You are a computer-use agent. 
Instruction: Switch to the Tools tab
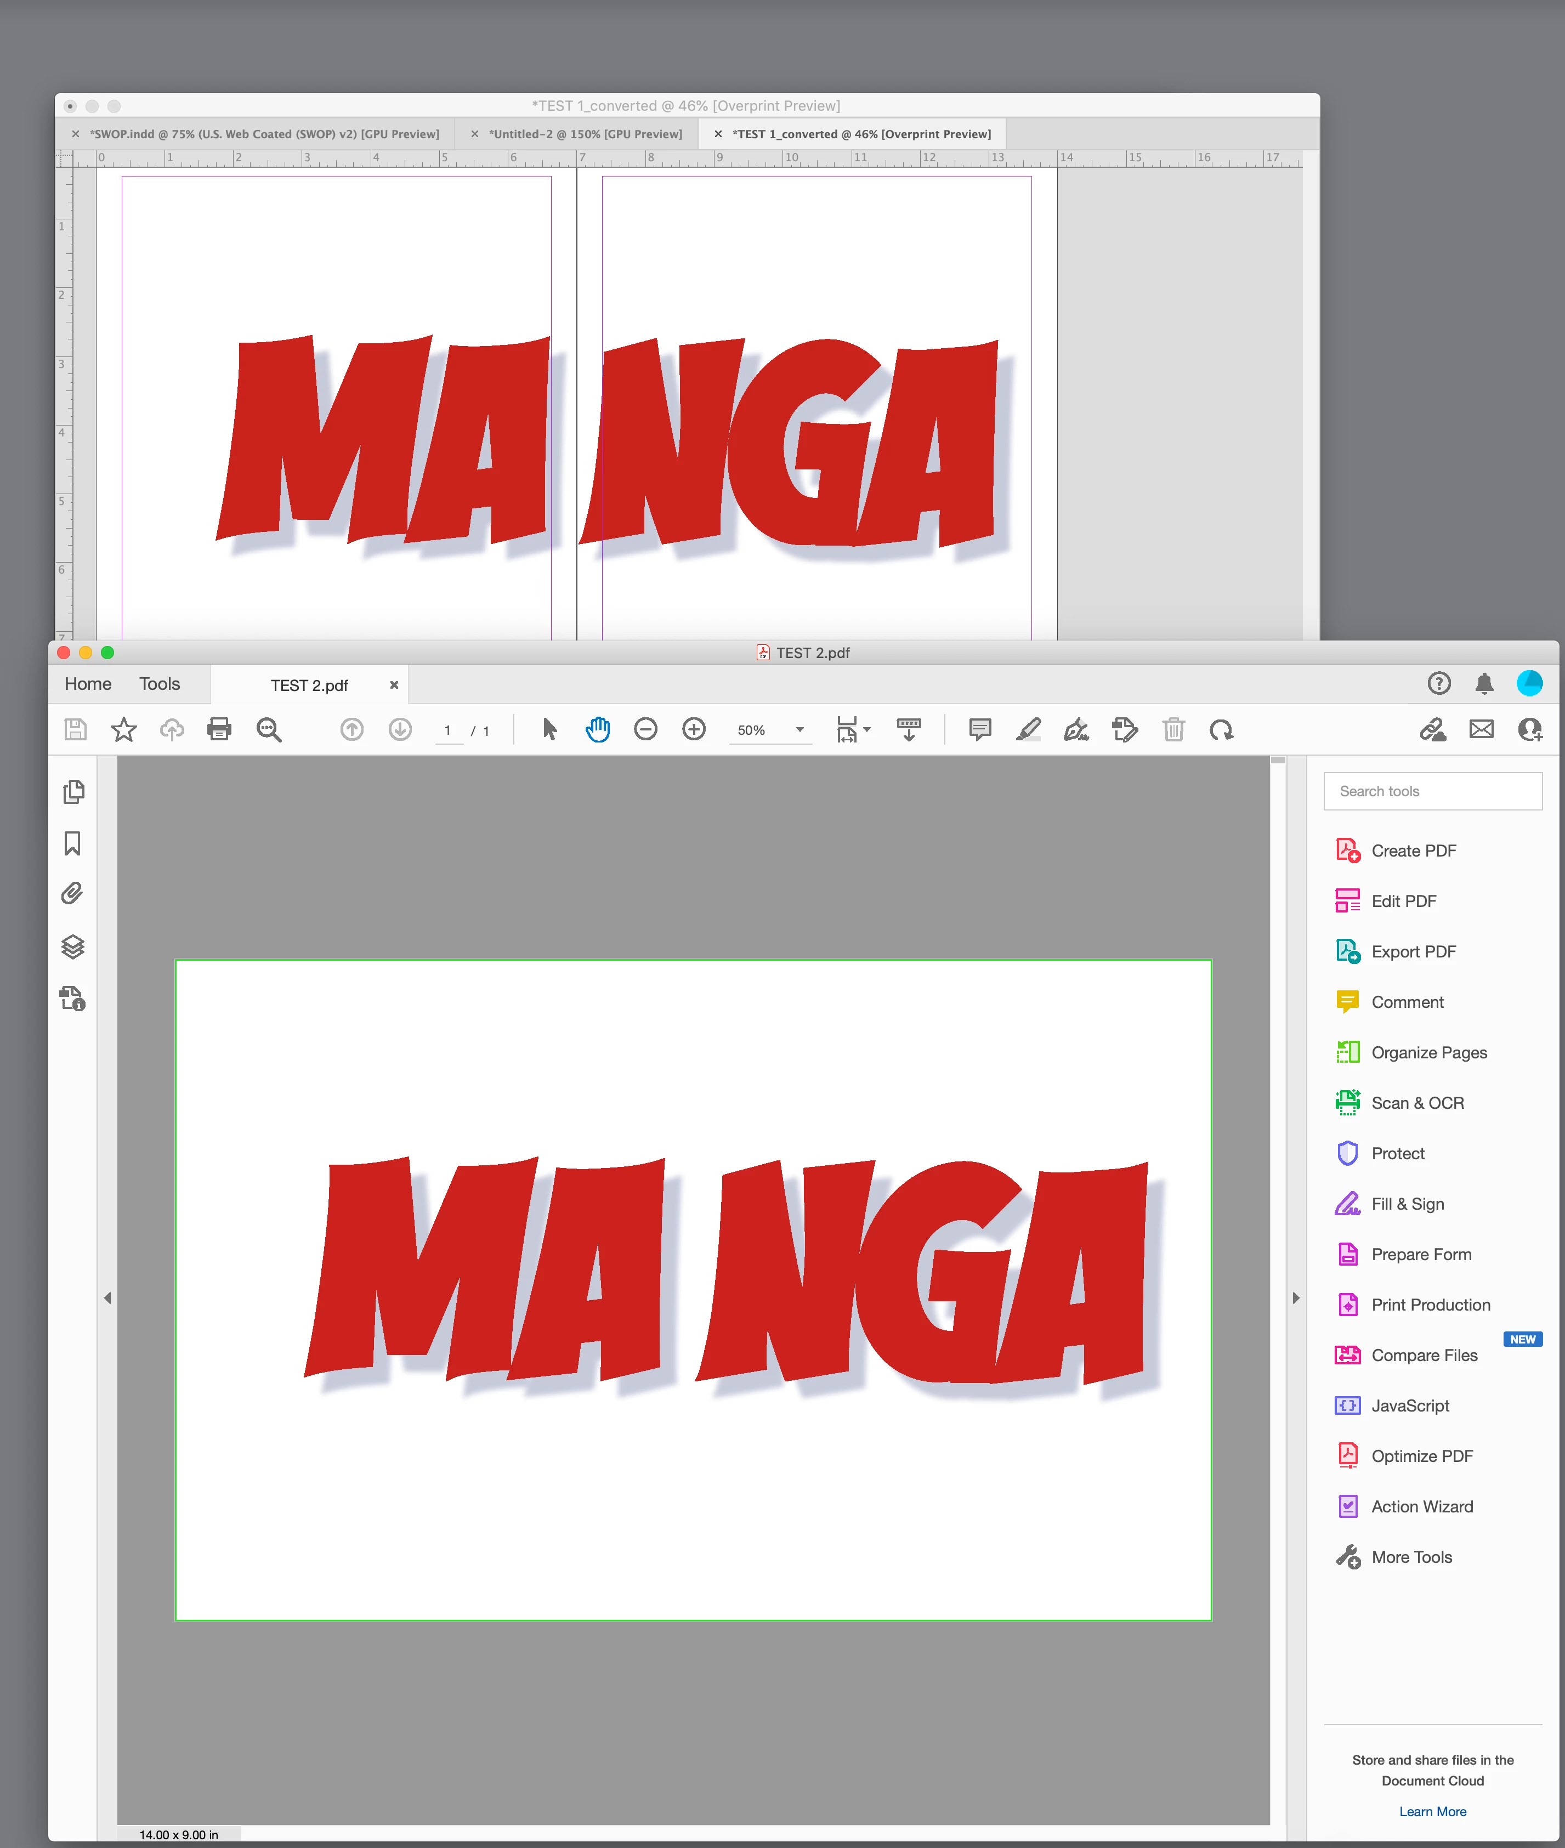pos(160,684)
